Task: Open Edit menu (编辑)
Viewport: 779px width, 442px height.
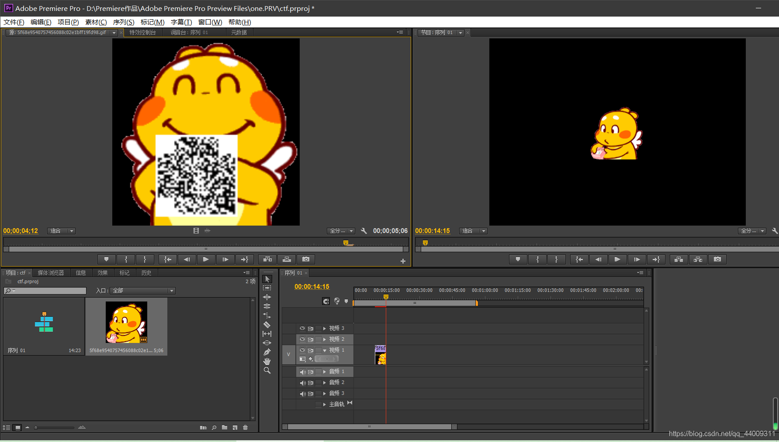Action: click(41, 22)
